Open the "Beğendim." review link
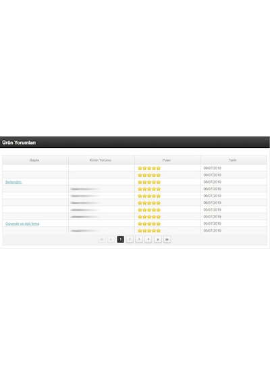Viewport: 270px width, 385px height. point(13,182)
